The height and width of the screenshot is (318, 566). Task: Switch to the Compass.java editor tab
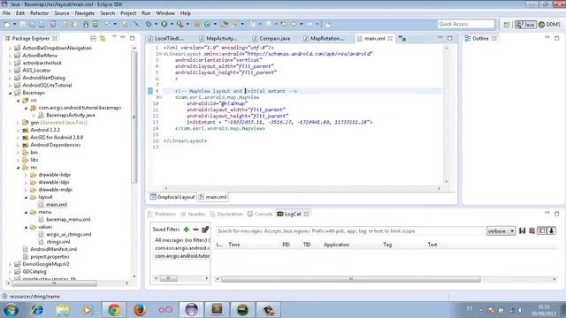272,38
